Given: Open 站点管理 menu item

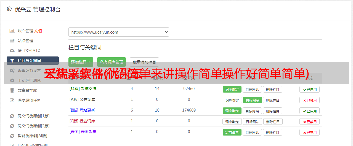Looking at the screenshot, I should (x=25, y=41).
